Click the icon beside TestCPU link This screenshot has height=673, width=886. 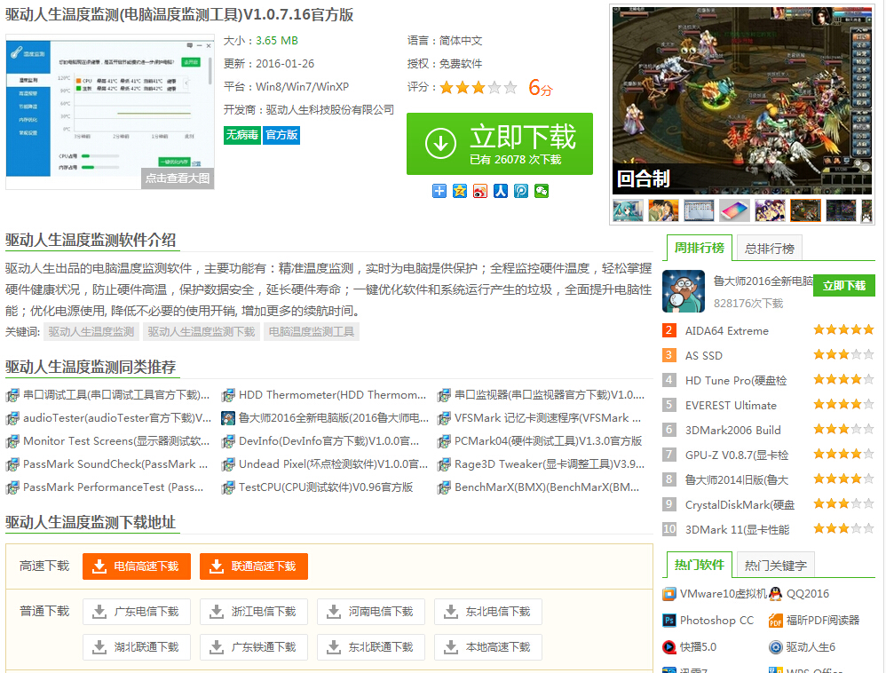(228, 487)
